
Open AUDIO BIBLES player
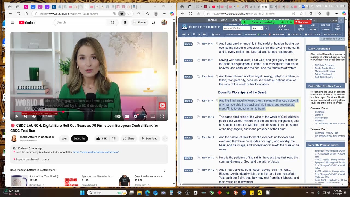332,34
